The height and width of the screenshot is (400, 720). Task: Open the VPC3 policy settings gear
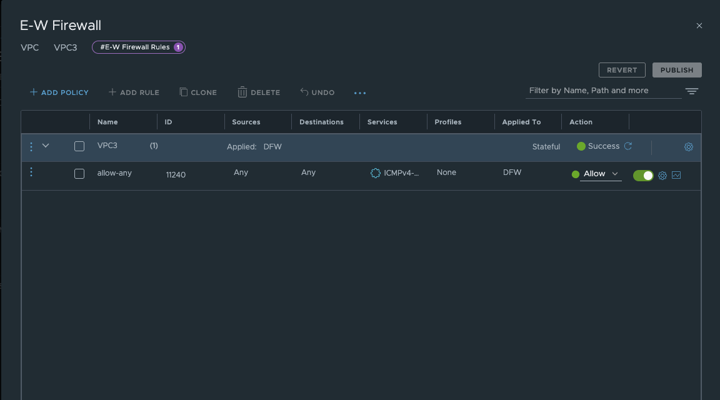pos(688,146)
